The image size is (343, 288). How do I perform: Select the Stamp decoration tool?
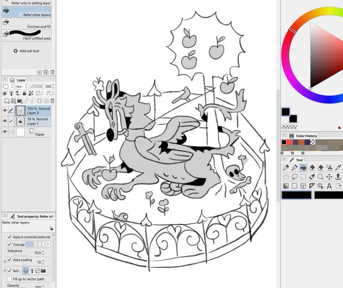pos(338,177)
